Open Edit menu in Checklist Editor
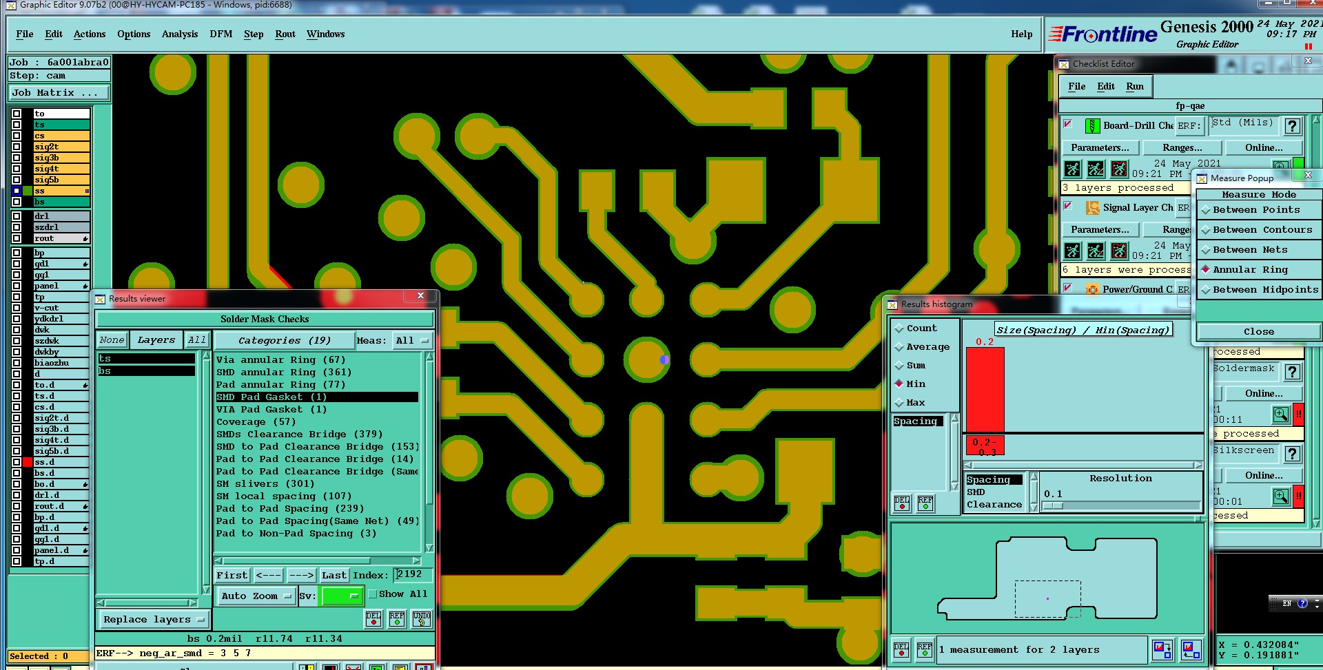The image size is (1323, 670). point(1106,87)
